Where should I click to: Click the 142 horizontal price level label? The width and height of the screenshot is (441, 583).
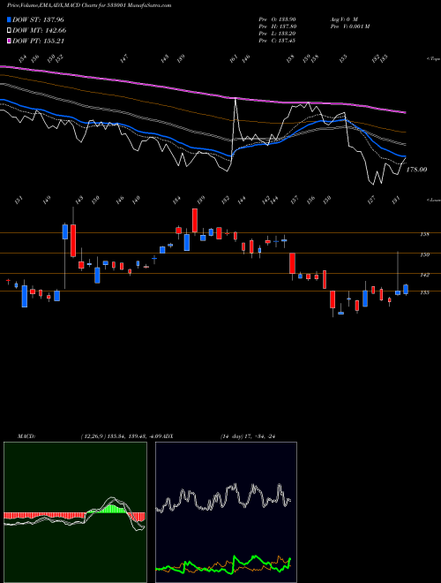(424, 275)
